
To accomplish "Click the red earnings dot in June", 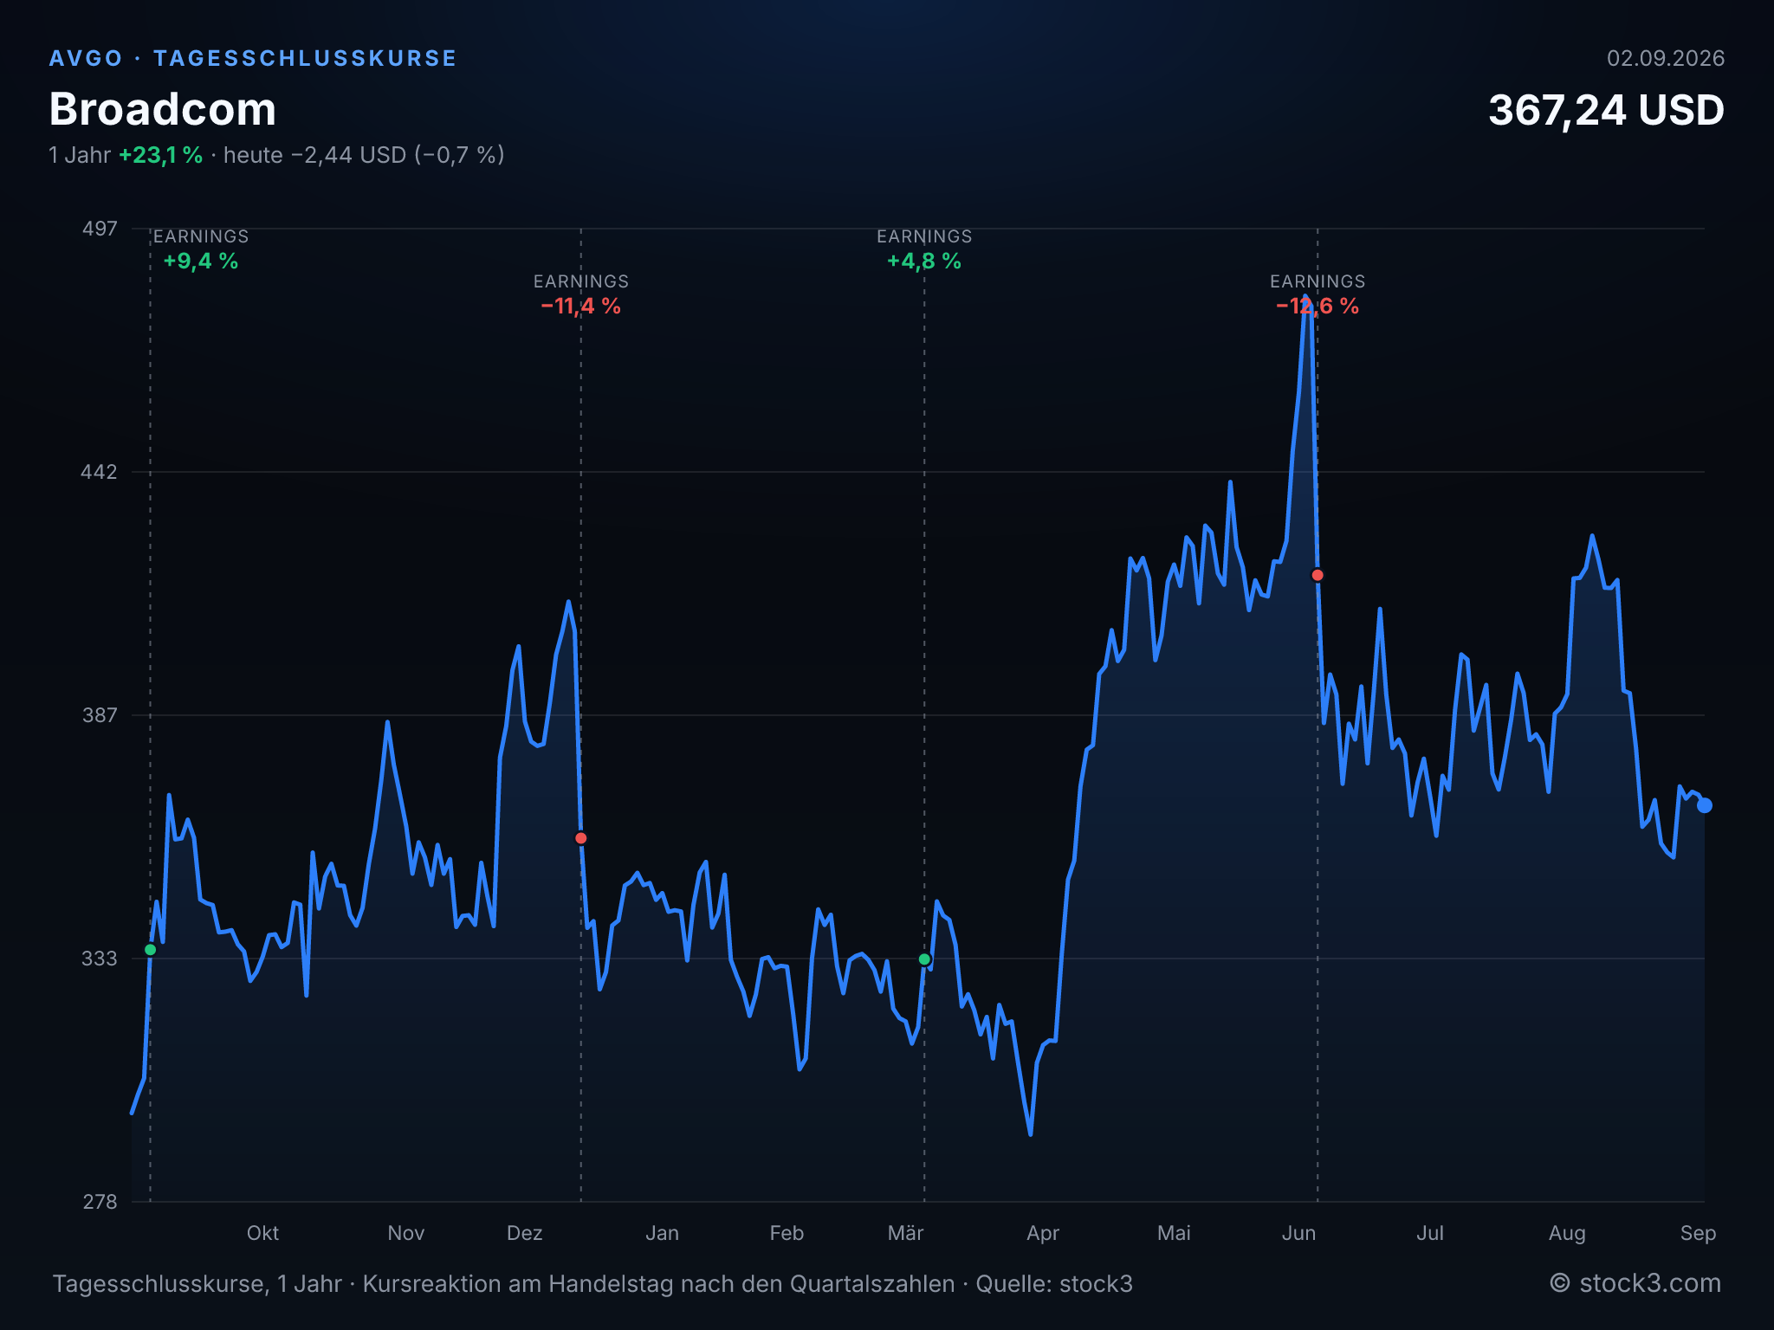I will pos(1318,575).
